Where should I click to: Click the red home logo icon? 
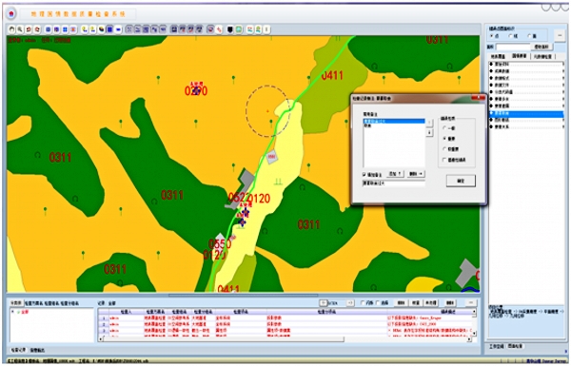click(x=11, y=14)
